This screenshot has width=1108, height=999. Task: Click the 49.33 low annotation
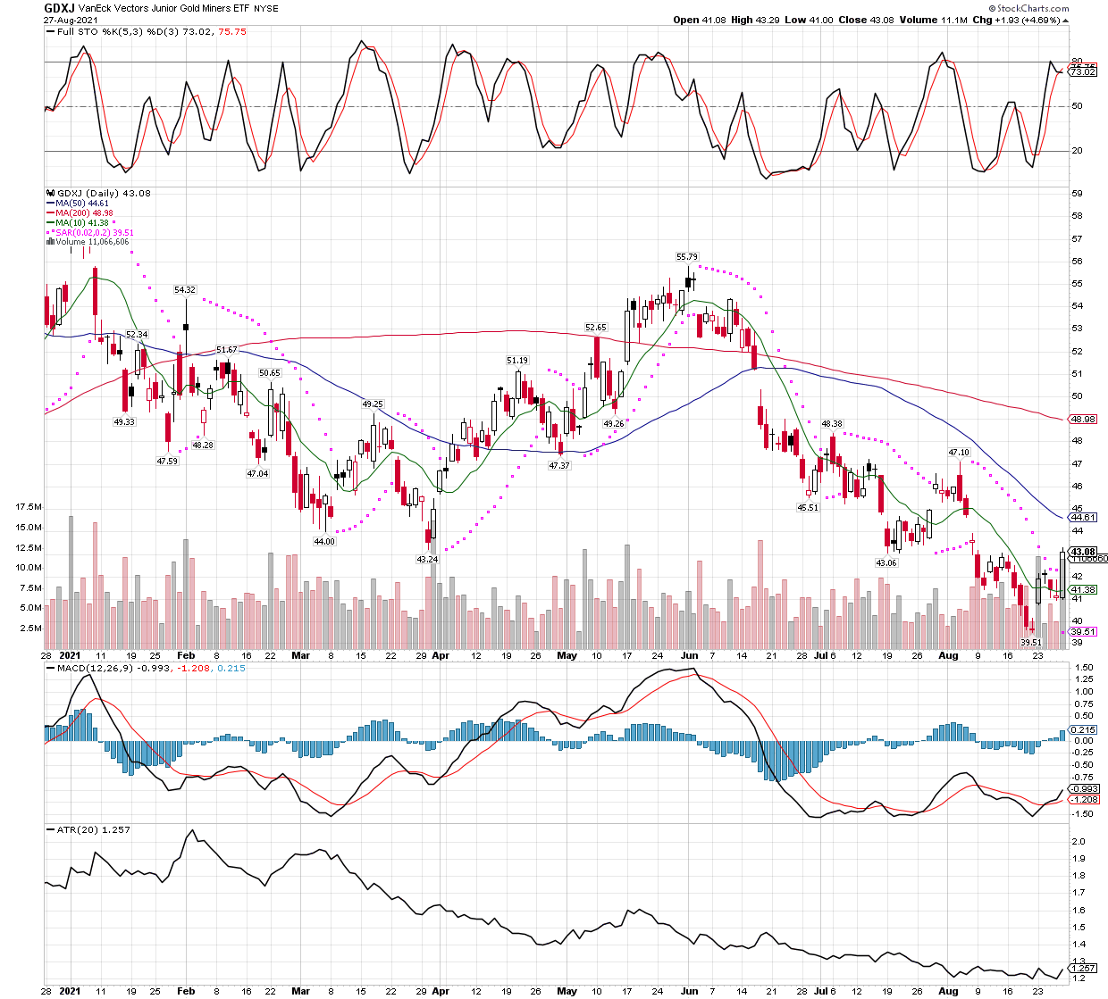click(124, 421)
